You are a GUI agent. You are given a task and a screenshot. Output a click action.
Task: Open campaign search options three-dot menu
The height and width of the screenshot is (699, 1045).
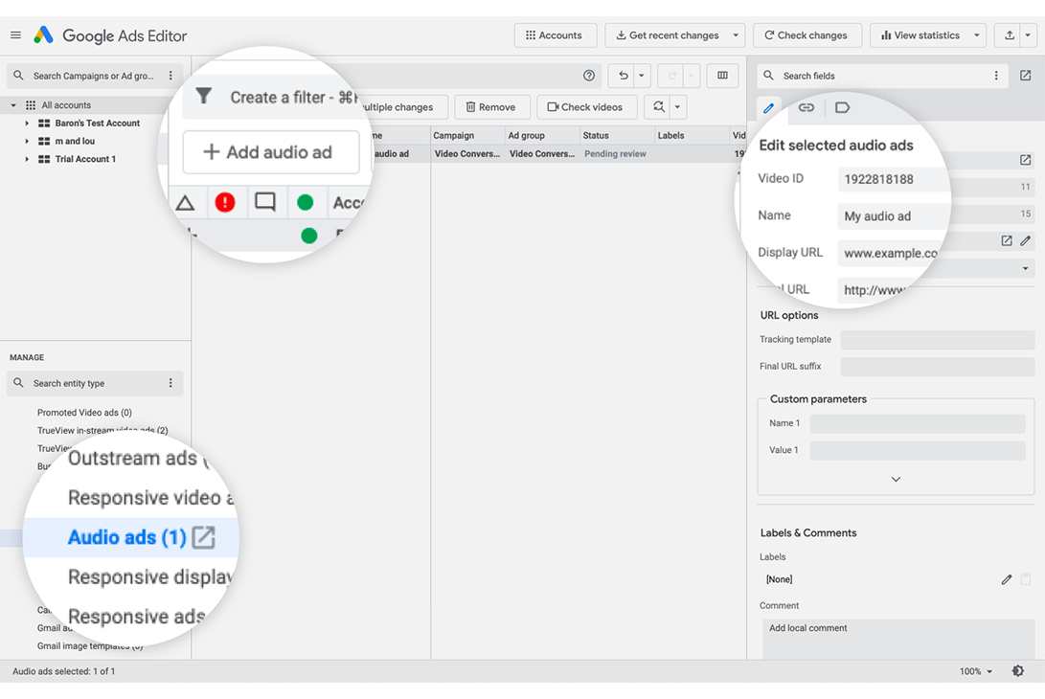point(170,76)
